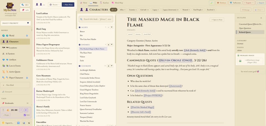Viewport: 266px width, 126px height.
Task: Move the Allies group down
Action: 111,27
